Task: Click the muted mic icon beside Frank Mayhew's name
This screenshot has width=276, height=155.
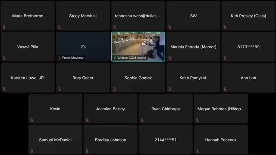Action: (60, 58)
